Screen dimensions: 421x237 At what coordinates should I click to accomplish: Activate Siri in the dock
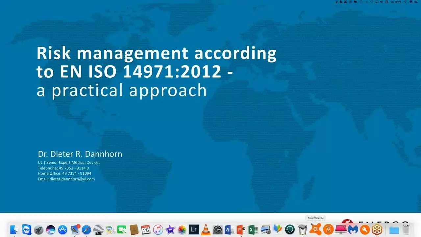51,229
